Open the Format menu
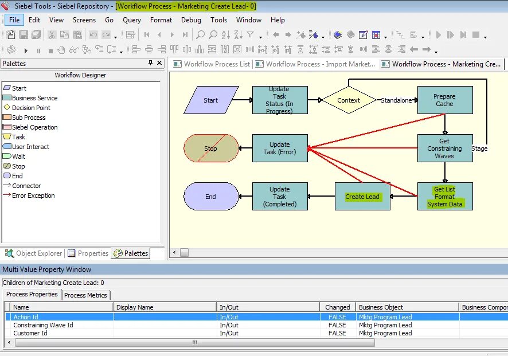Image resolution: width=508 pixels, height=356 pixels. point(161,20)
